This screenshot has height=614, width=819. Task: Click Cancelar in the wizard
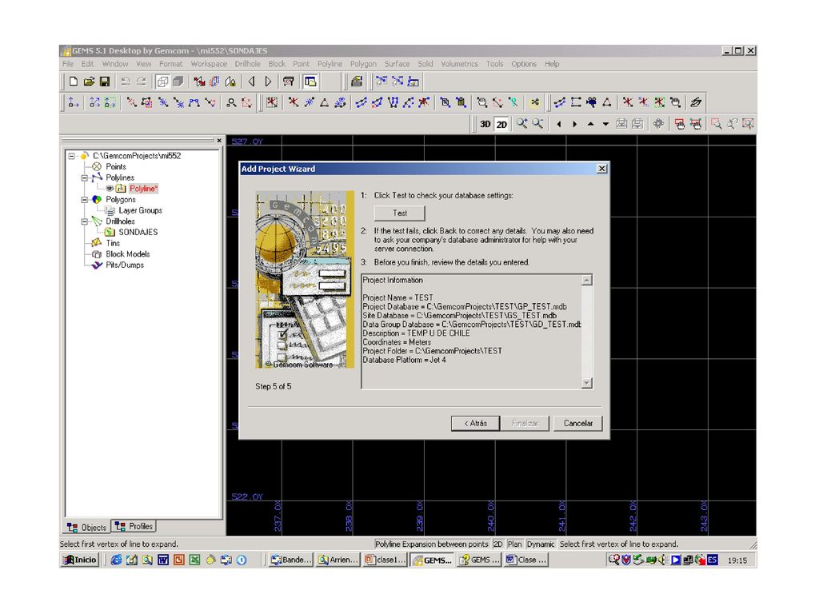(x=577, y=424)
